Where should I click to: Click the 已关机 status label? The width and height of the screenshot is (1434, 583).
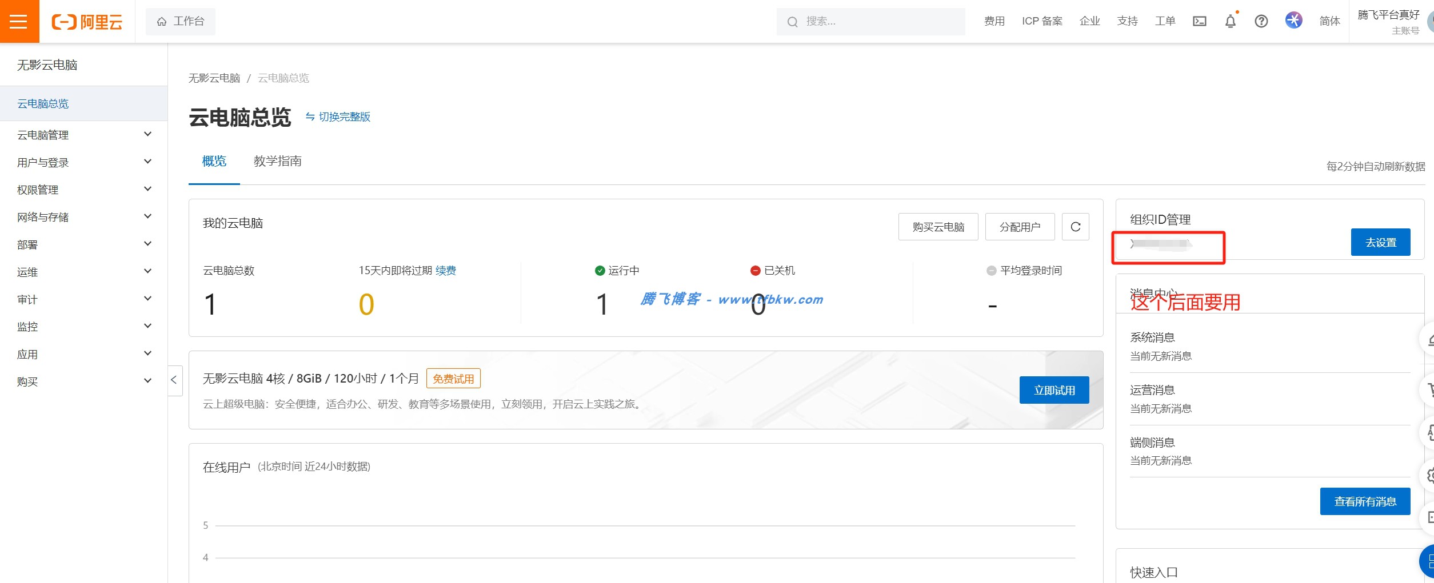(780, 271)
